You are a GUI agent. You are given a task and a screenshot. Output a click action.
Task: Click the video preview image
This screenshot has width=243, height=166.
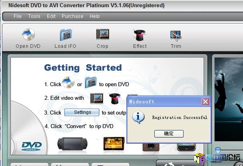click(x=229, y=99)
